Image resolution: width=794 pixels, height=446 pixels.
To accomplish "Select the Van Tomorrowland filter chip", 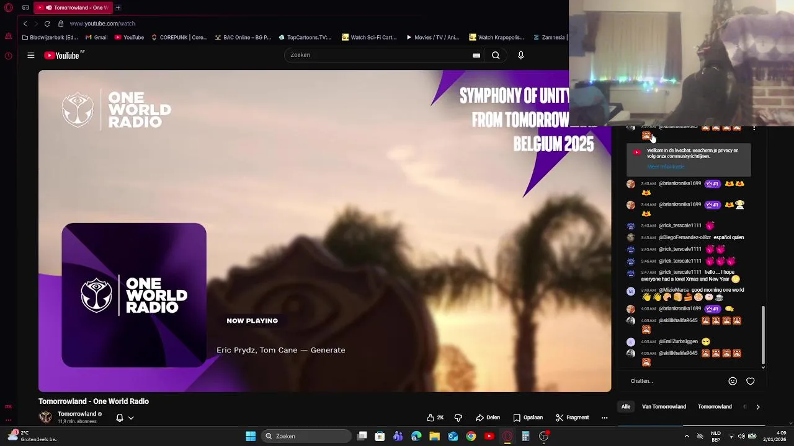I will point(664,407).
